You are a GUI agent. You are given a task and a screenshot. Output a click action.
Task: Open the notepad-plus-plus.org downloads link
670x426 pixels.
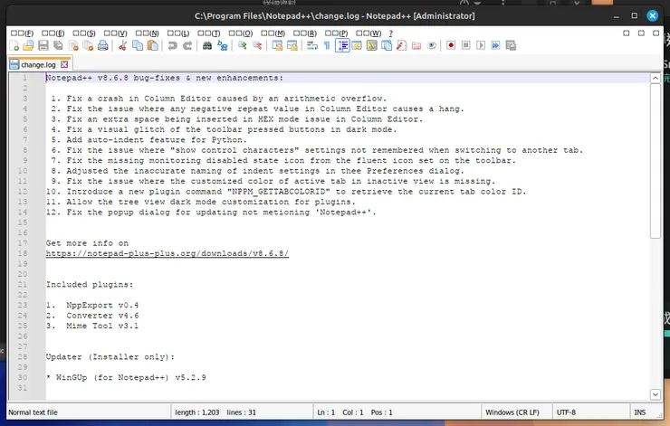[167, 253]
